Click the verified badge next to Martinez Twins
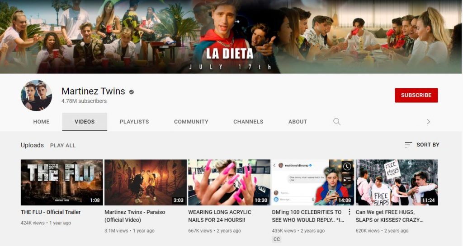The height and width of the screenshot is (246, 463). [132, 92]
